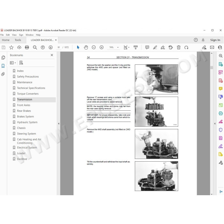Screen dimensions: 224x224
Task: Open the fit page options icon
Action: pos(126,47)
